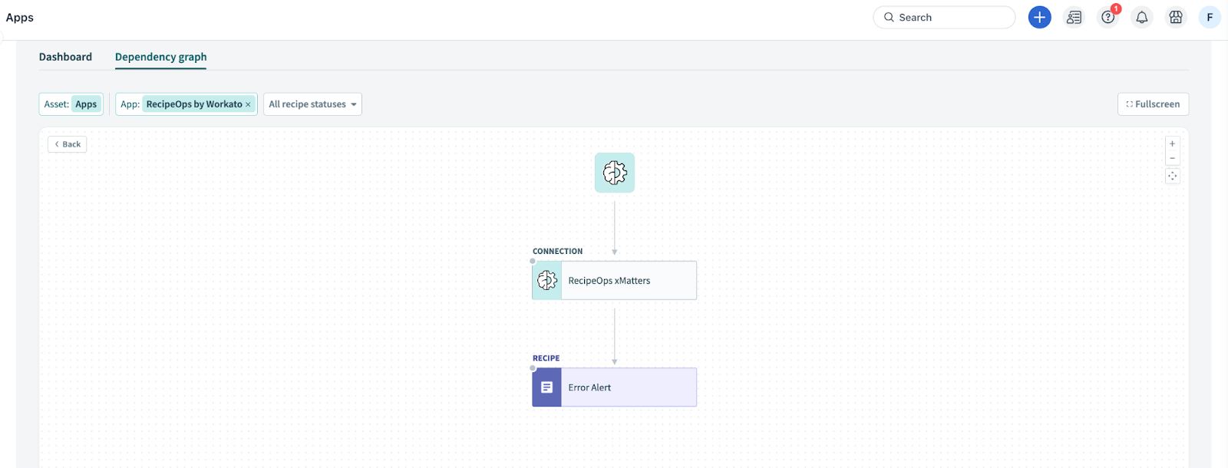Zoom out the graph with minus
The height and width of the screenshot is (468, 1228).
[x=1172, y=158]
